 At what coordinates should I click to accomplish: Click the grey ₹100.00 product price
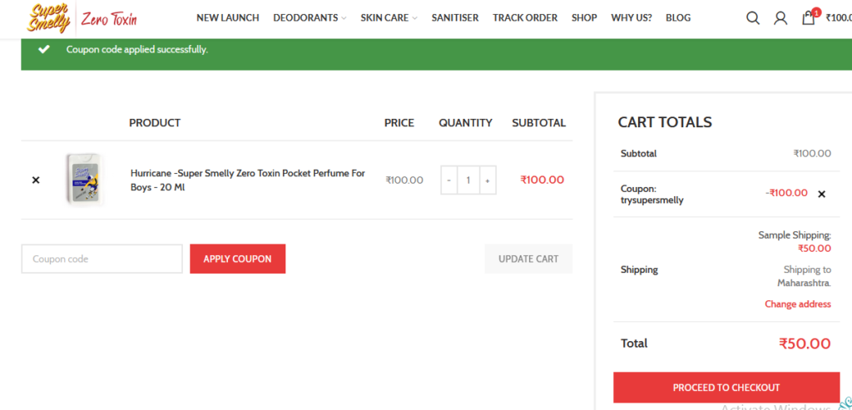(404, 180)
